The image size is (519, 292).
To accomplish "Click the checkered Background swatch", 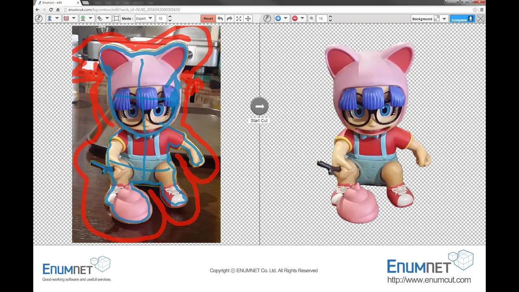I will (x=437, y=19).
